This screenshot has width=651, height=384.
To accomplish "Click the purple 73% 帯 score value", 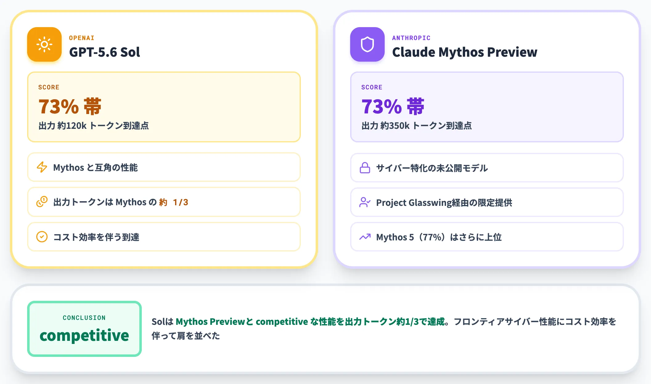I will tap(393, 106).
